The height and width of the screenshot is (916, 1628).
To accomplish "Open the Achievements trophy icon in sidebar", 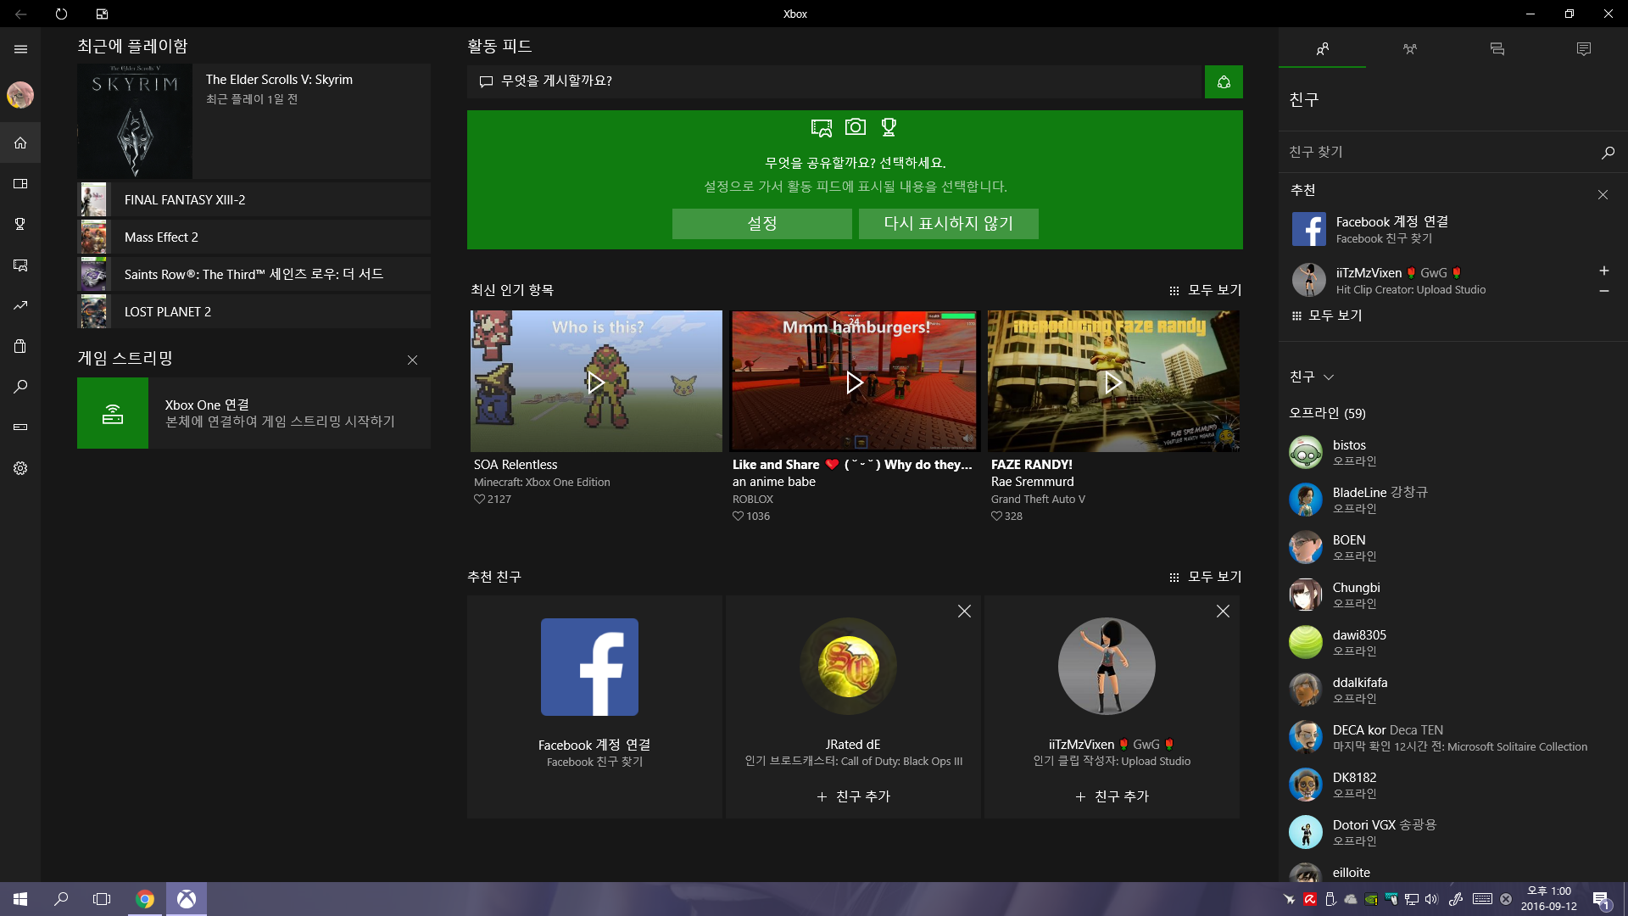I will tap(20, 224).
